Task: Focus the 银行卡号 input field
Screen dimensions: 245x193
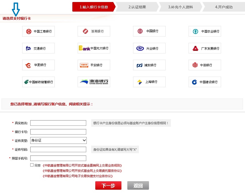Action: click(58, 132)
